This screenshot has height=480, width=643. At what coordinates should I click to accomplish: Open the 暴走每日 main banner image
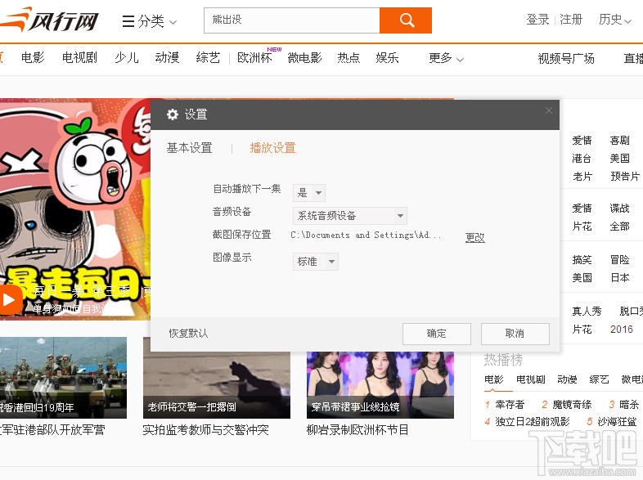tap(75, 209)
